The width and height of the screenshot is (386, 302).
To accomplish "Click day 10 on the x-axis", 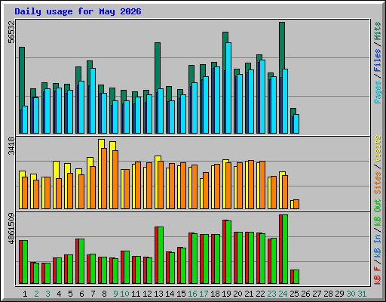I will (x=124, y=294).
